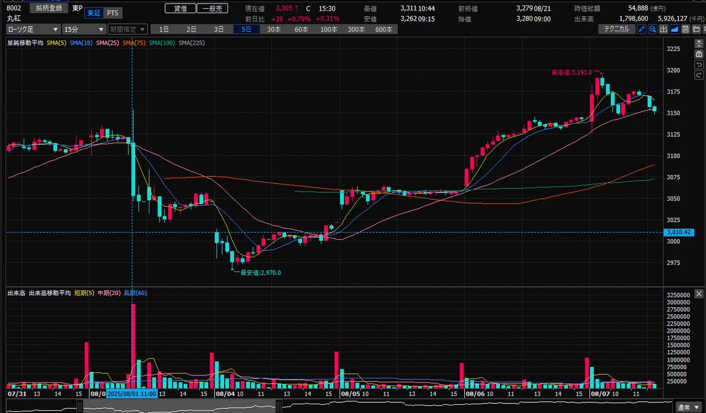Click the 08/06 date axis label

pyautogui.click(x=474, y=394)
